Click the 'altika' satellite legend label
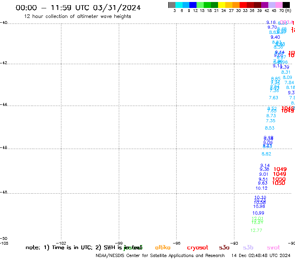This screenshot has height=259, width=295. pyautogui.click(x=163, y=247)
